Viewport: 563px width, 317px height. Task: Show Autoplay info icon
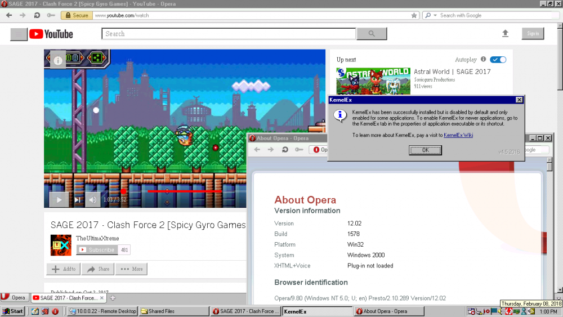pos(483,59)
